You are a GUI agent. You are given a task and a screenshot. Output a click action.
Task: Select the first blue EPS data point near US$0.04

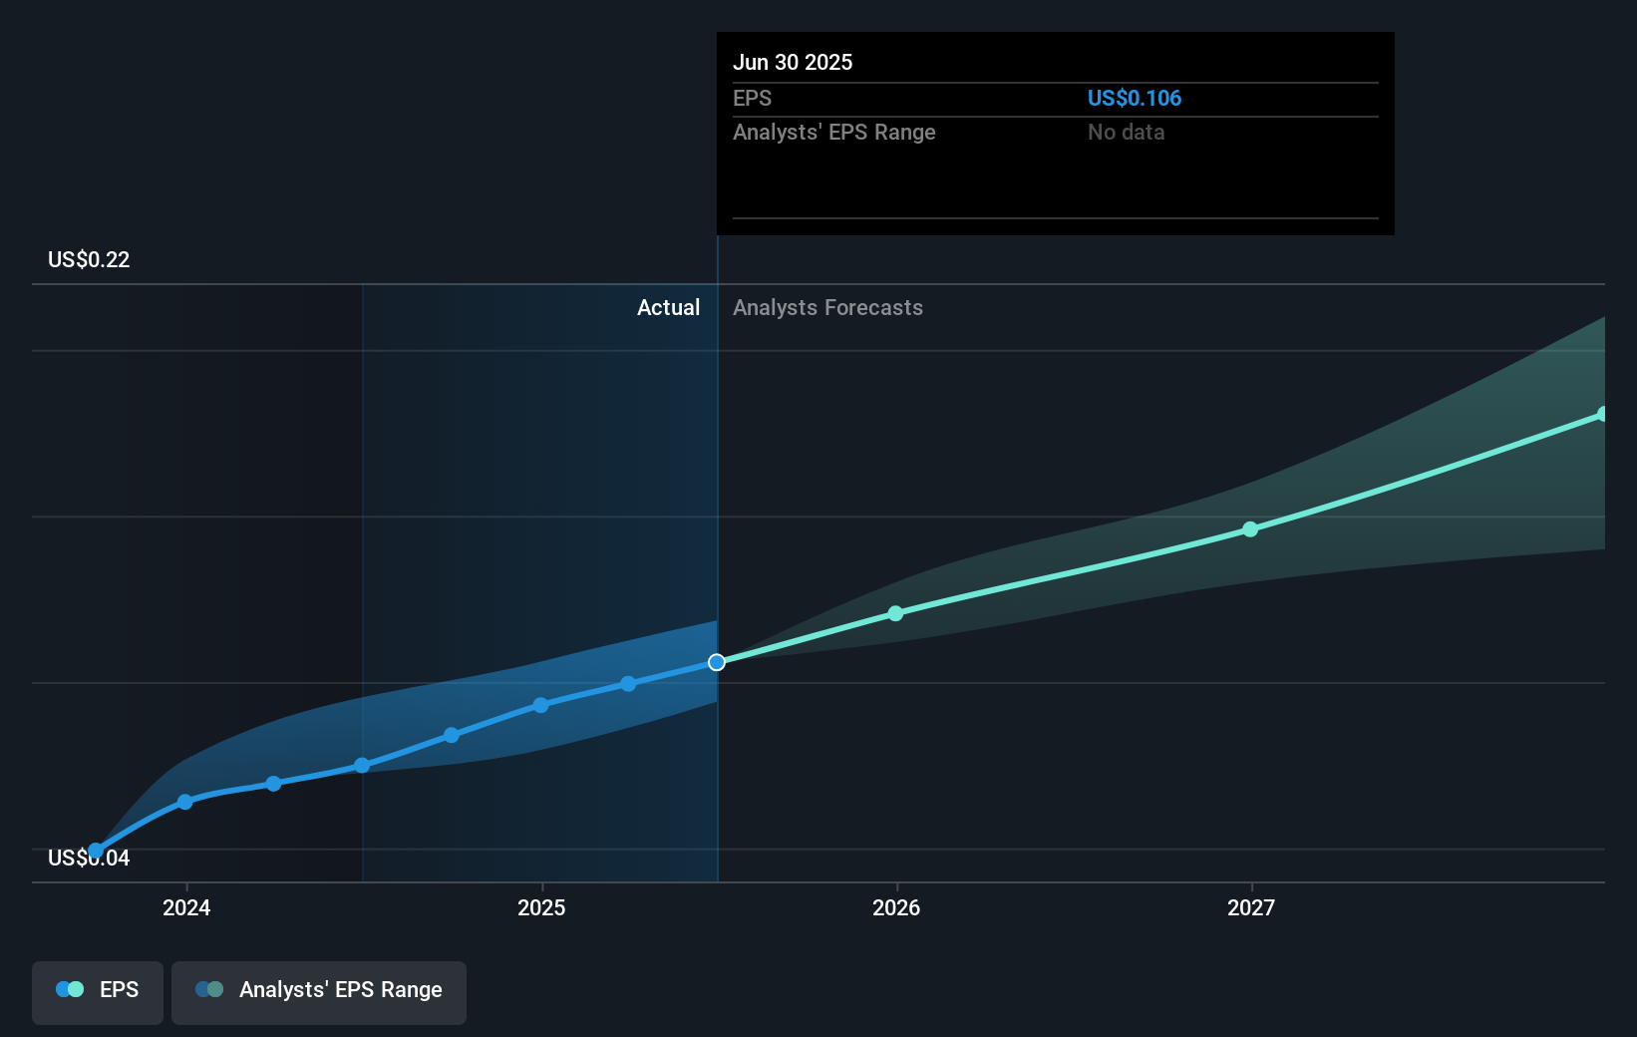tap(95, 849)
